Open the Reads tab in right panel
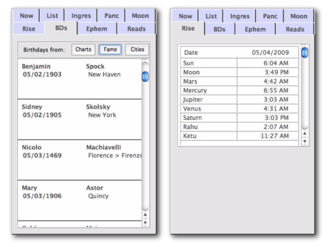This screenshot has height=247, width=334. coord(295,29)
